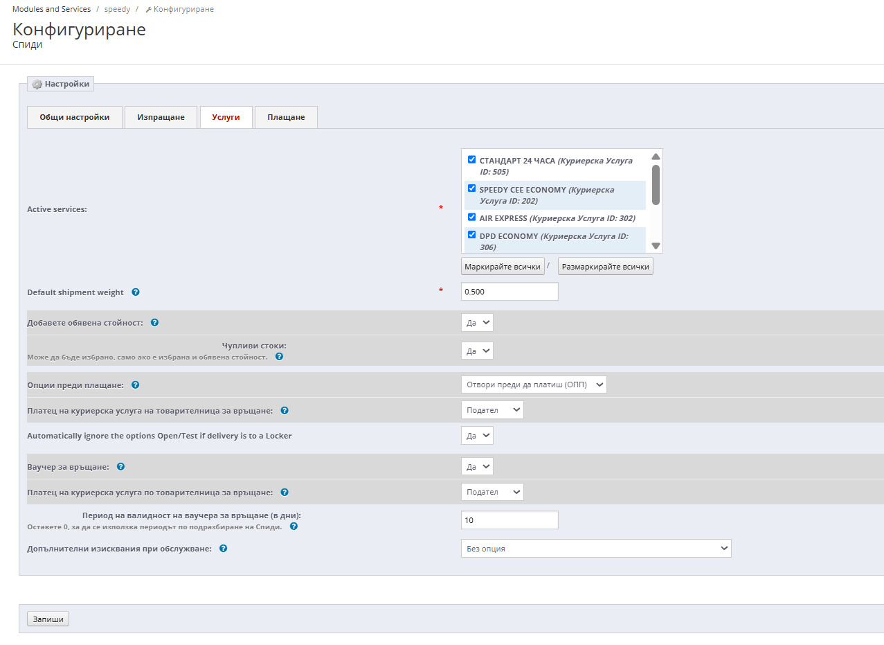Click help icon beside Опции преди плащане
This screenshot has width=884, height=645.
[x=136, y=385]
